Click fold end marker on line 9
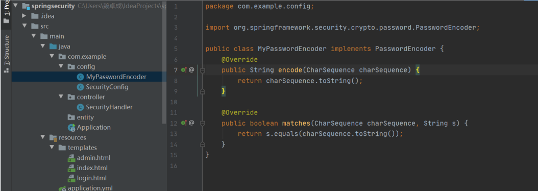 [203, 91]
